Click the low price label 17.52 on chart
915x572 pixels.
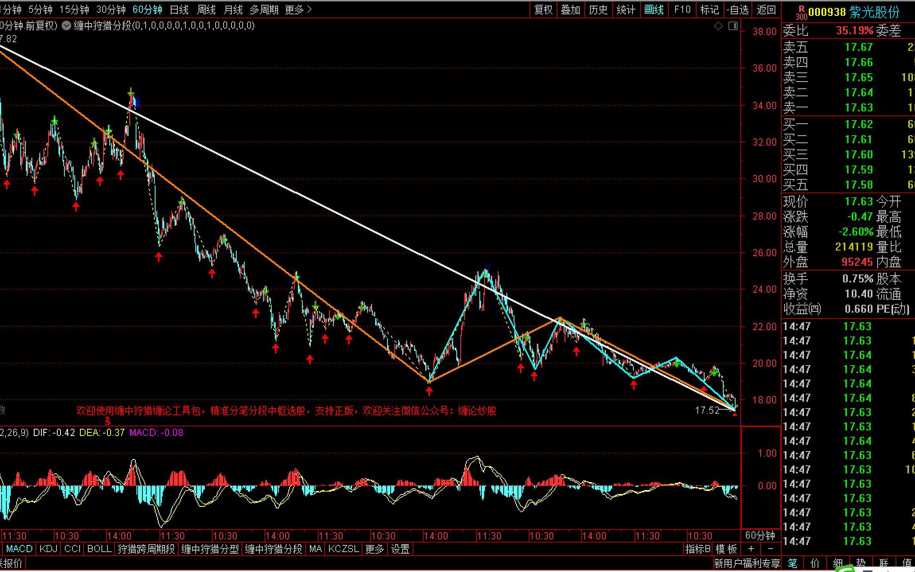[707, 410]
